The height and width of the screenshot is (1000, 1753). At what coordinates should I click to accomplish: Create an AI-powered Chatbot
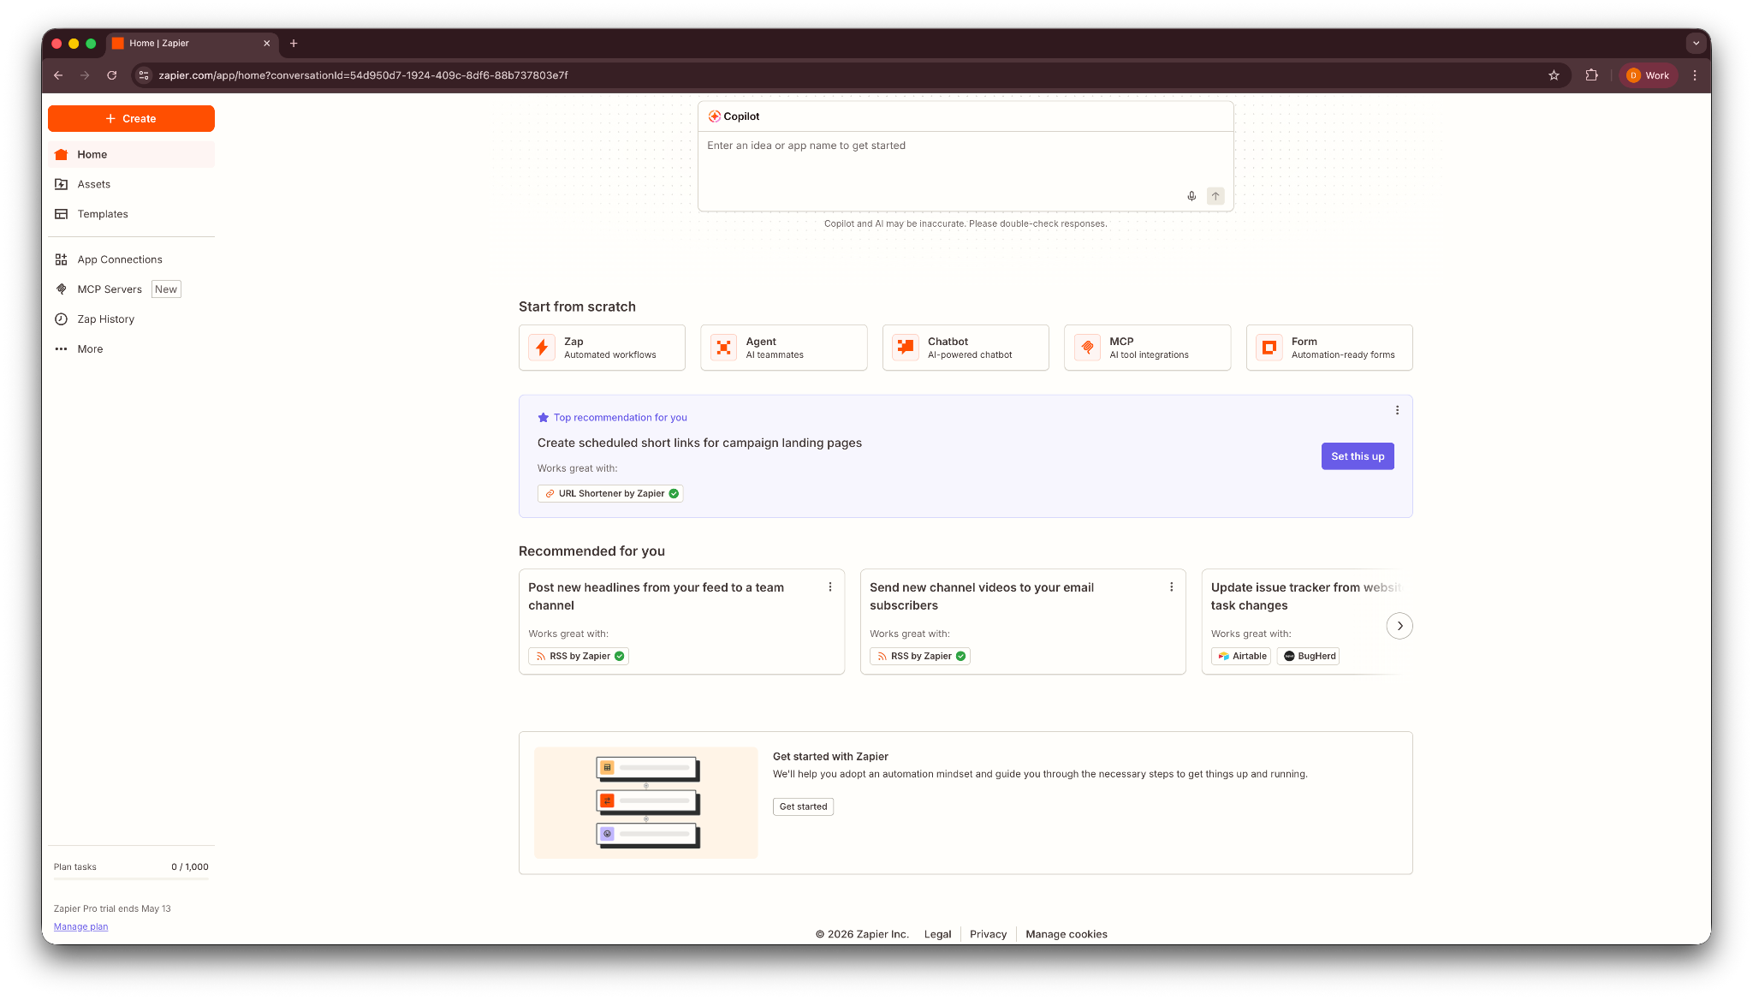pyautogui.click(x=966, y=348)
